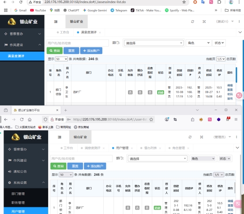Click Firefox reload icon in bottom browser
This screenshot has width=244, height=214.
pyautogui.click(x=22, y=119)
